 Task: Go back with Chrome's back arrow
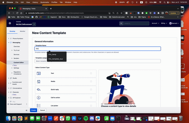click(x=9, y=13)
